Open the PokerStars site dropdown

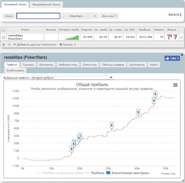click(80, 16)
